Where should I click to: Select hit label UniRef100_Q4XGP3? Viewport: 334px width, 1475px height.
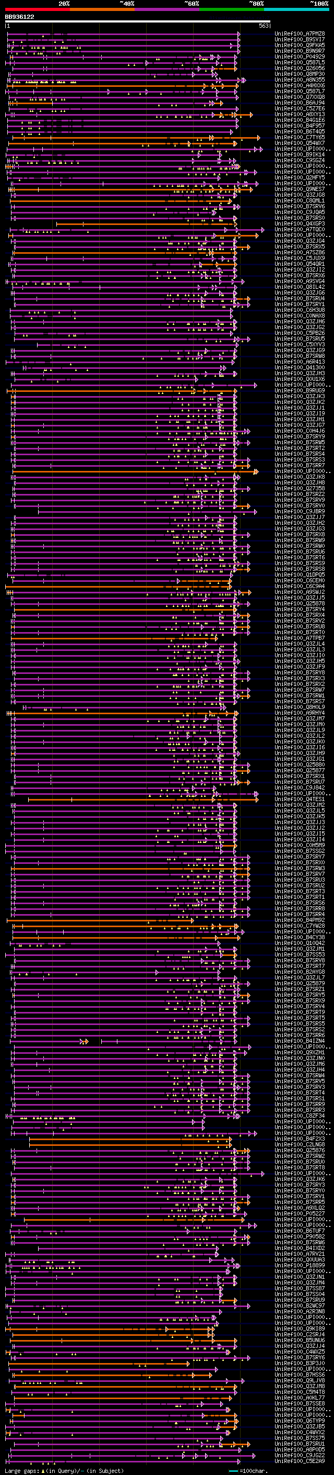300,224
